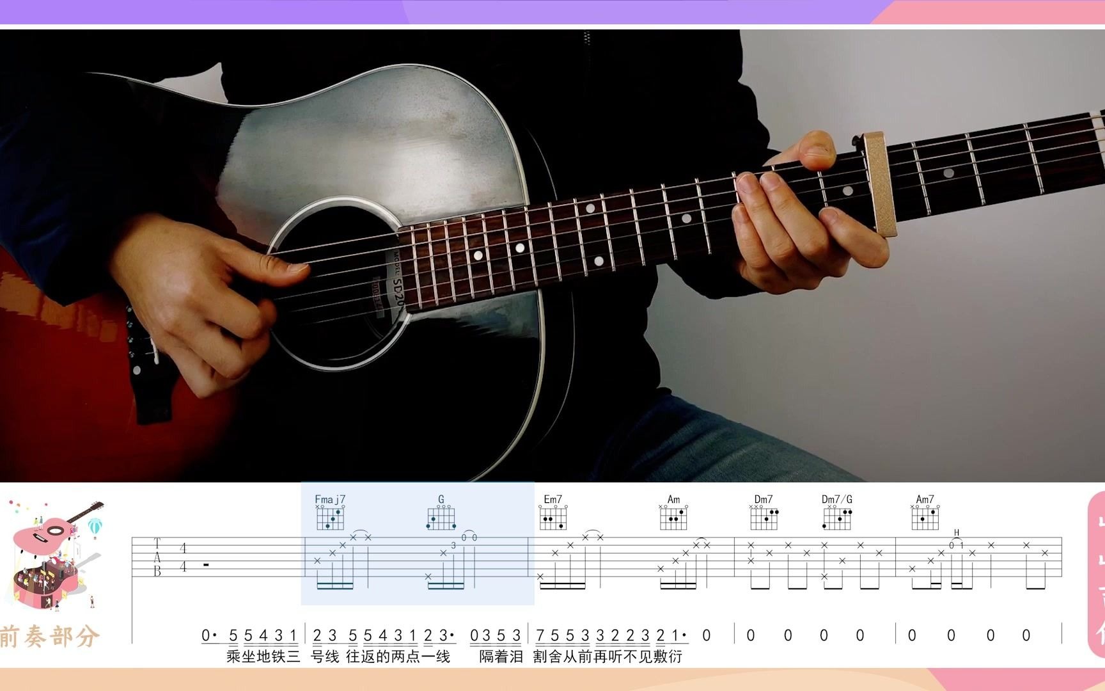
Task: Click the 4/4 time signature
Action: pos(183,557)
